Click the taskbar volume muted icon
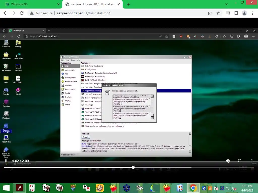This screenshot has height=193, width=258. click(x=234, y=188)
